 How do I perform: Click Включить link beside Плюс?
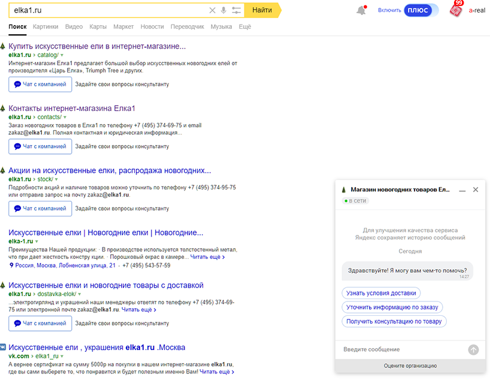click(x=389, y=10)
